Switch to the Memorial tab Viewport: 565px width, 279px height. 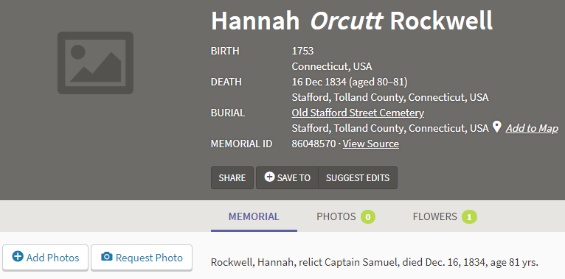point(254,216)
